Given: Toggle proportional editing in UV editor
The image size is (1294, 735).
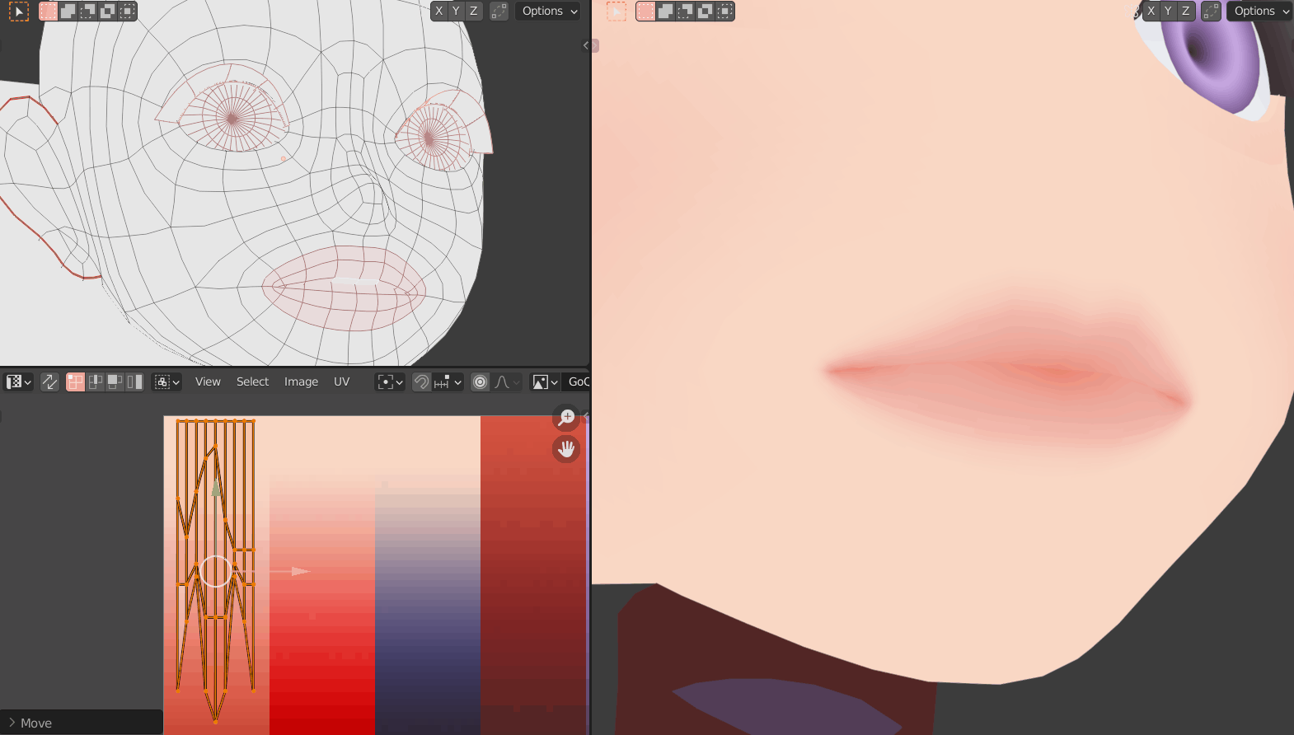Looking at the screenshot, I should click(x=480, y=382).
